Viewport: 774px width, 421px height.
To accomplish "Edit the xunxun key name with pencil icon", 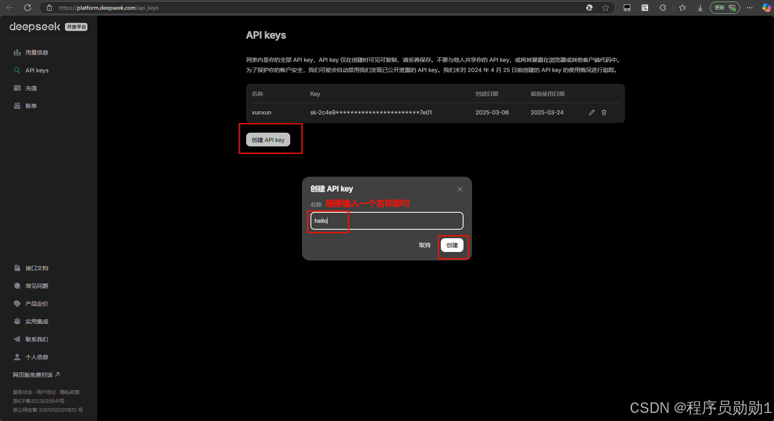I will 592,112.
